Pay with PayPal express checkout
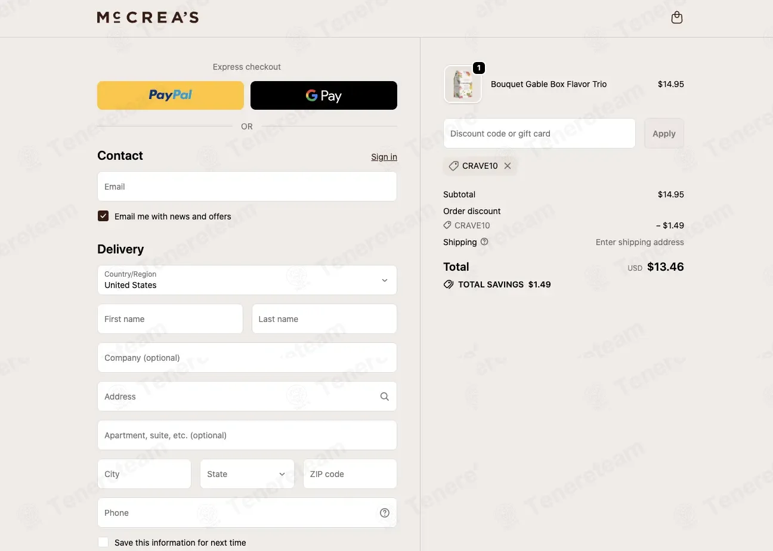The height and width of the screenshot is (551, 773). pyautogui.click(x=171, y=95)
